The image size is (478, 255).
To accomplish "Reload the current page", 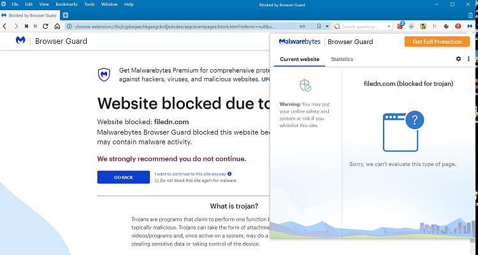I will coord(46,27).
